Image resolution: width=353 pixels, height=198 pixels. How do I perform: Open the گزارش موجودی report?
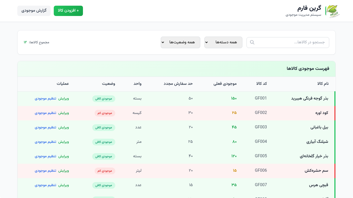point(34,11)
